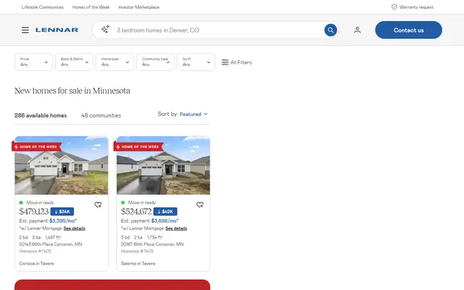Viewport: 464px width, 290px height.
Task: Click the $3,698/mo estimated payment
Action: (x=165, y=220)
